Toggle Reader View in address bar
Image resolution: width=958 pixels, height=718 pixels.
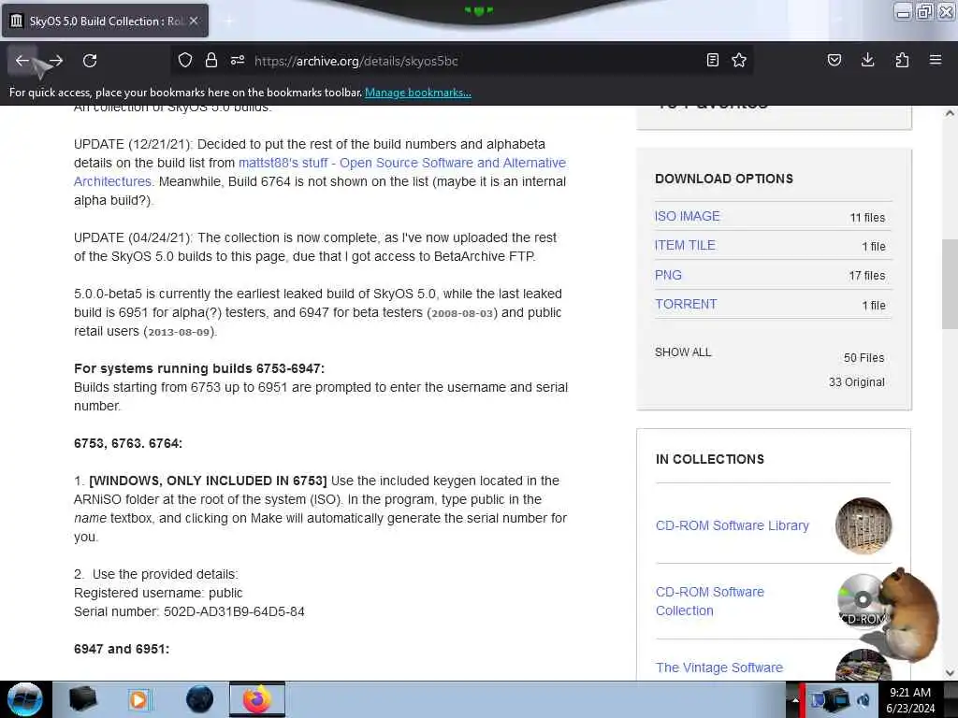click(x=712, y=60)
